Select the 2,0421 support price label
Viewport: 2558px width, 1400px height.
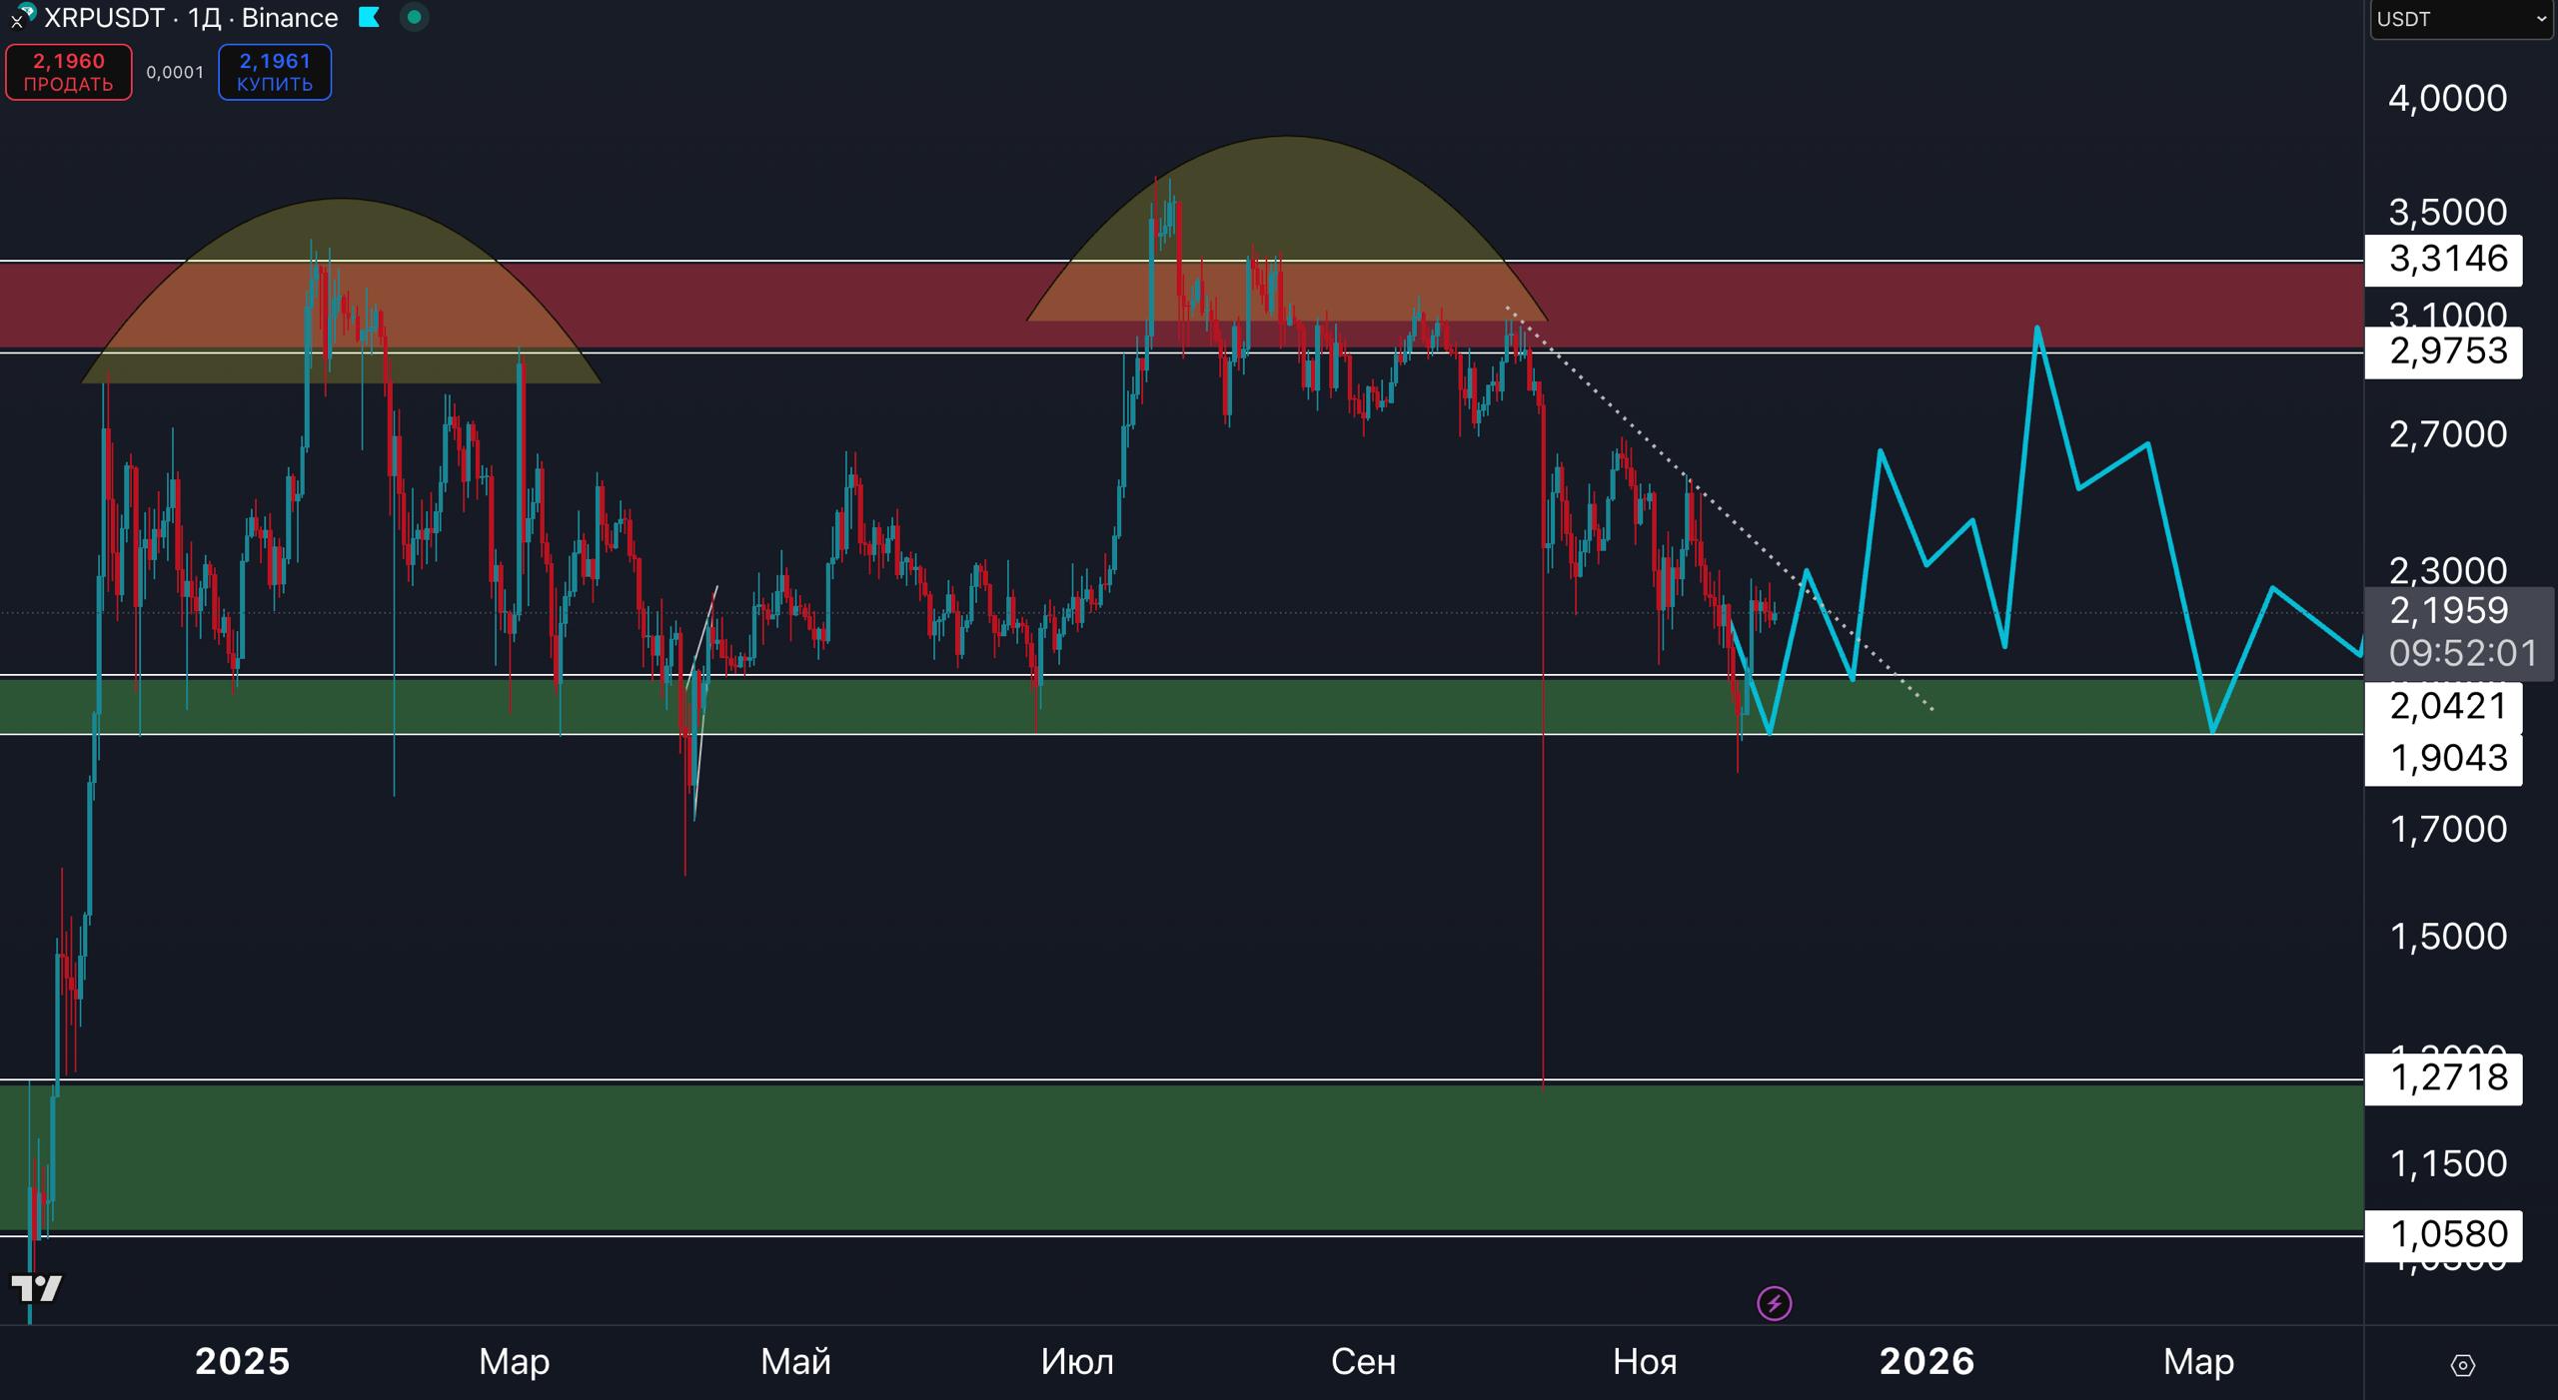[x=2446, y=707]
